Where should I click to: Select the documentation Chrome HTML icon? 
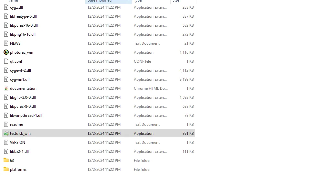(x=6, y=88)
